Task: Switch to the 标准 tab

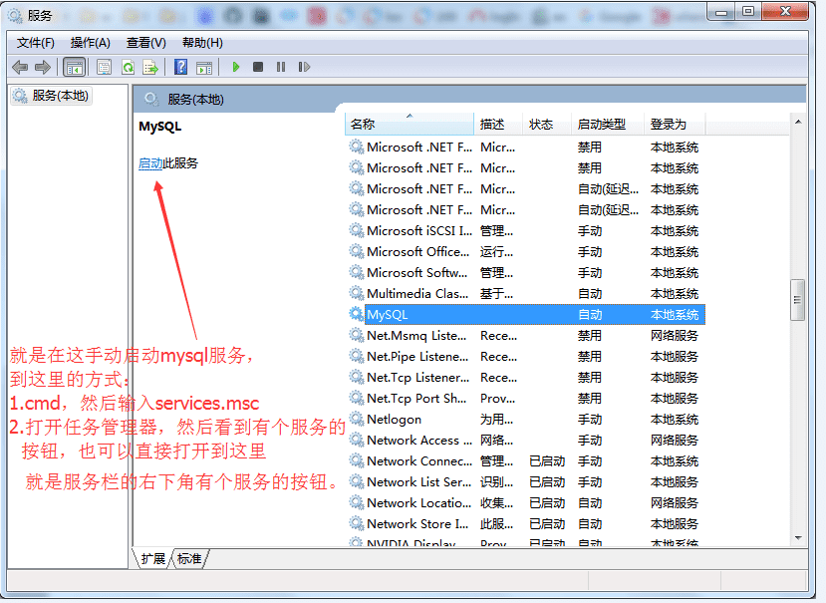Action: pos(189,559)
